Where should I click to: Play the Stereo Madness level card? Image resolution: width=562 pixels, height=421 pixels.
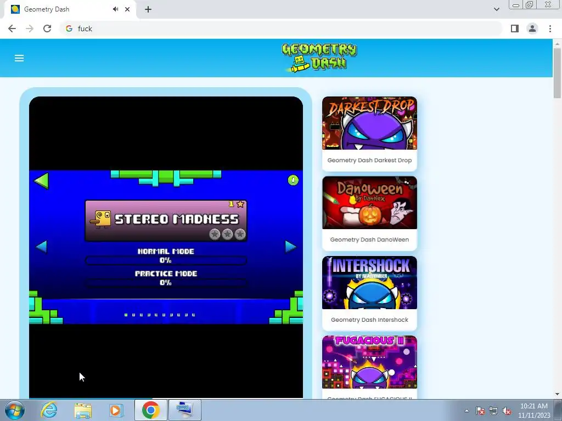[x=166, y=220]
